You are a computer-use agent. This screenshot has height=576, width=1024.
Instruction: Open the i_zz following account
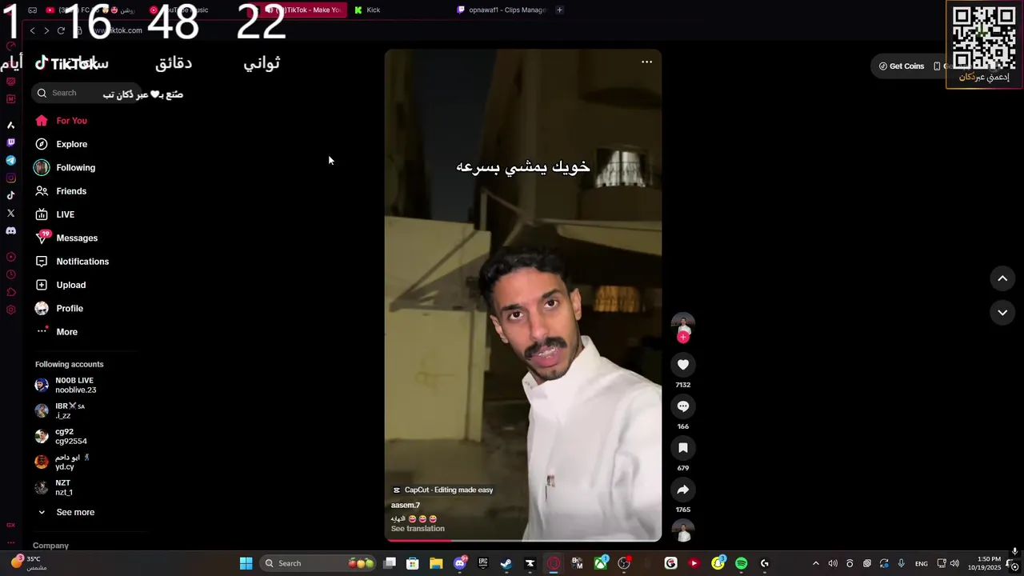[x=61, y=410]
